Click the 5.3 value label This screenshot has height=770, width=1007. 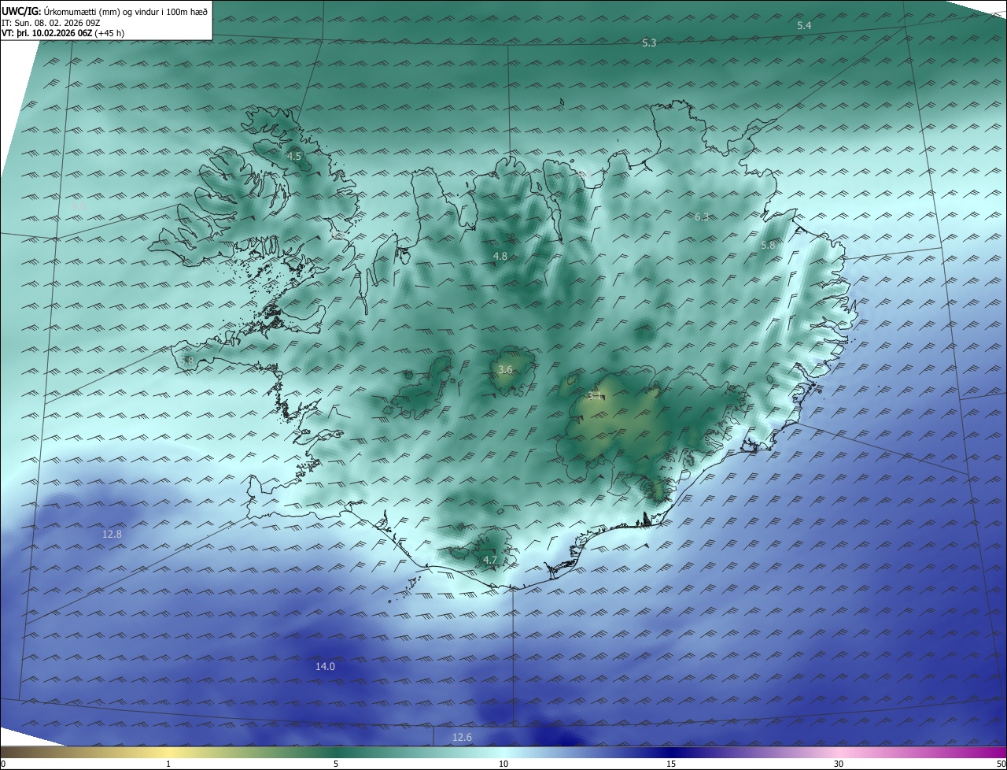pyautogui.click(x=649, y=43)
